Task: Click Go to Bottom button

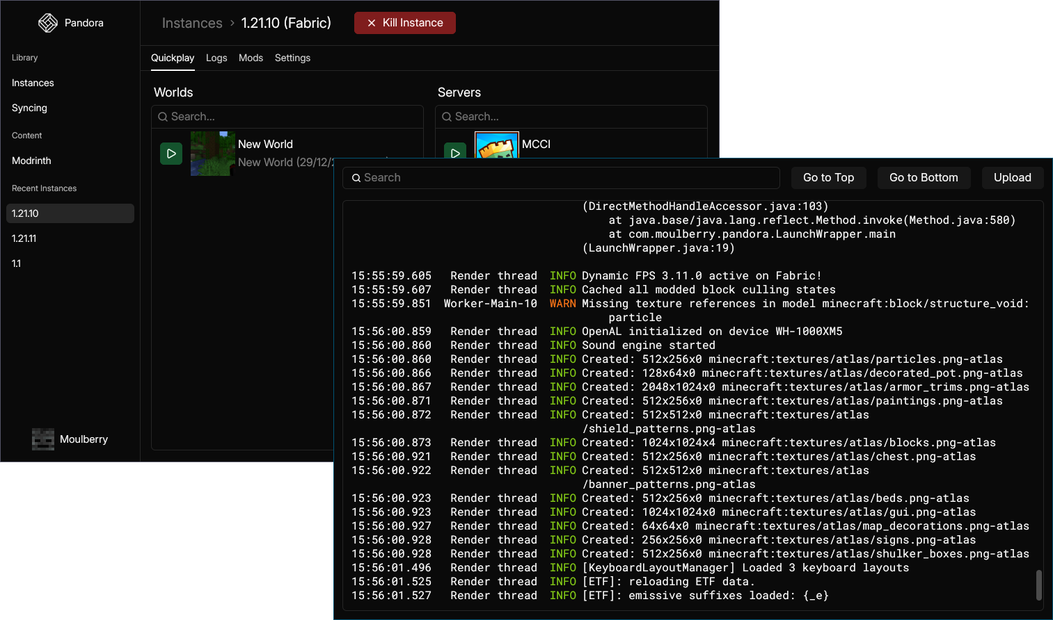Action: coord(924,178)
